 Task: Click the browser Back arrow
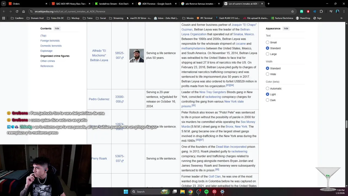coord(4,11)
